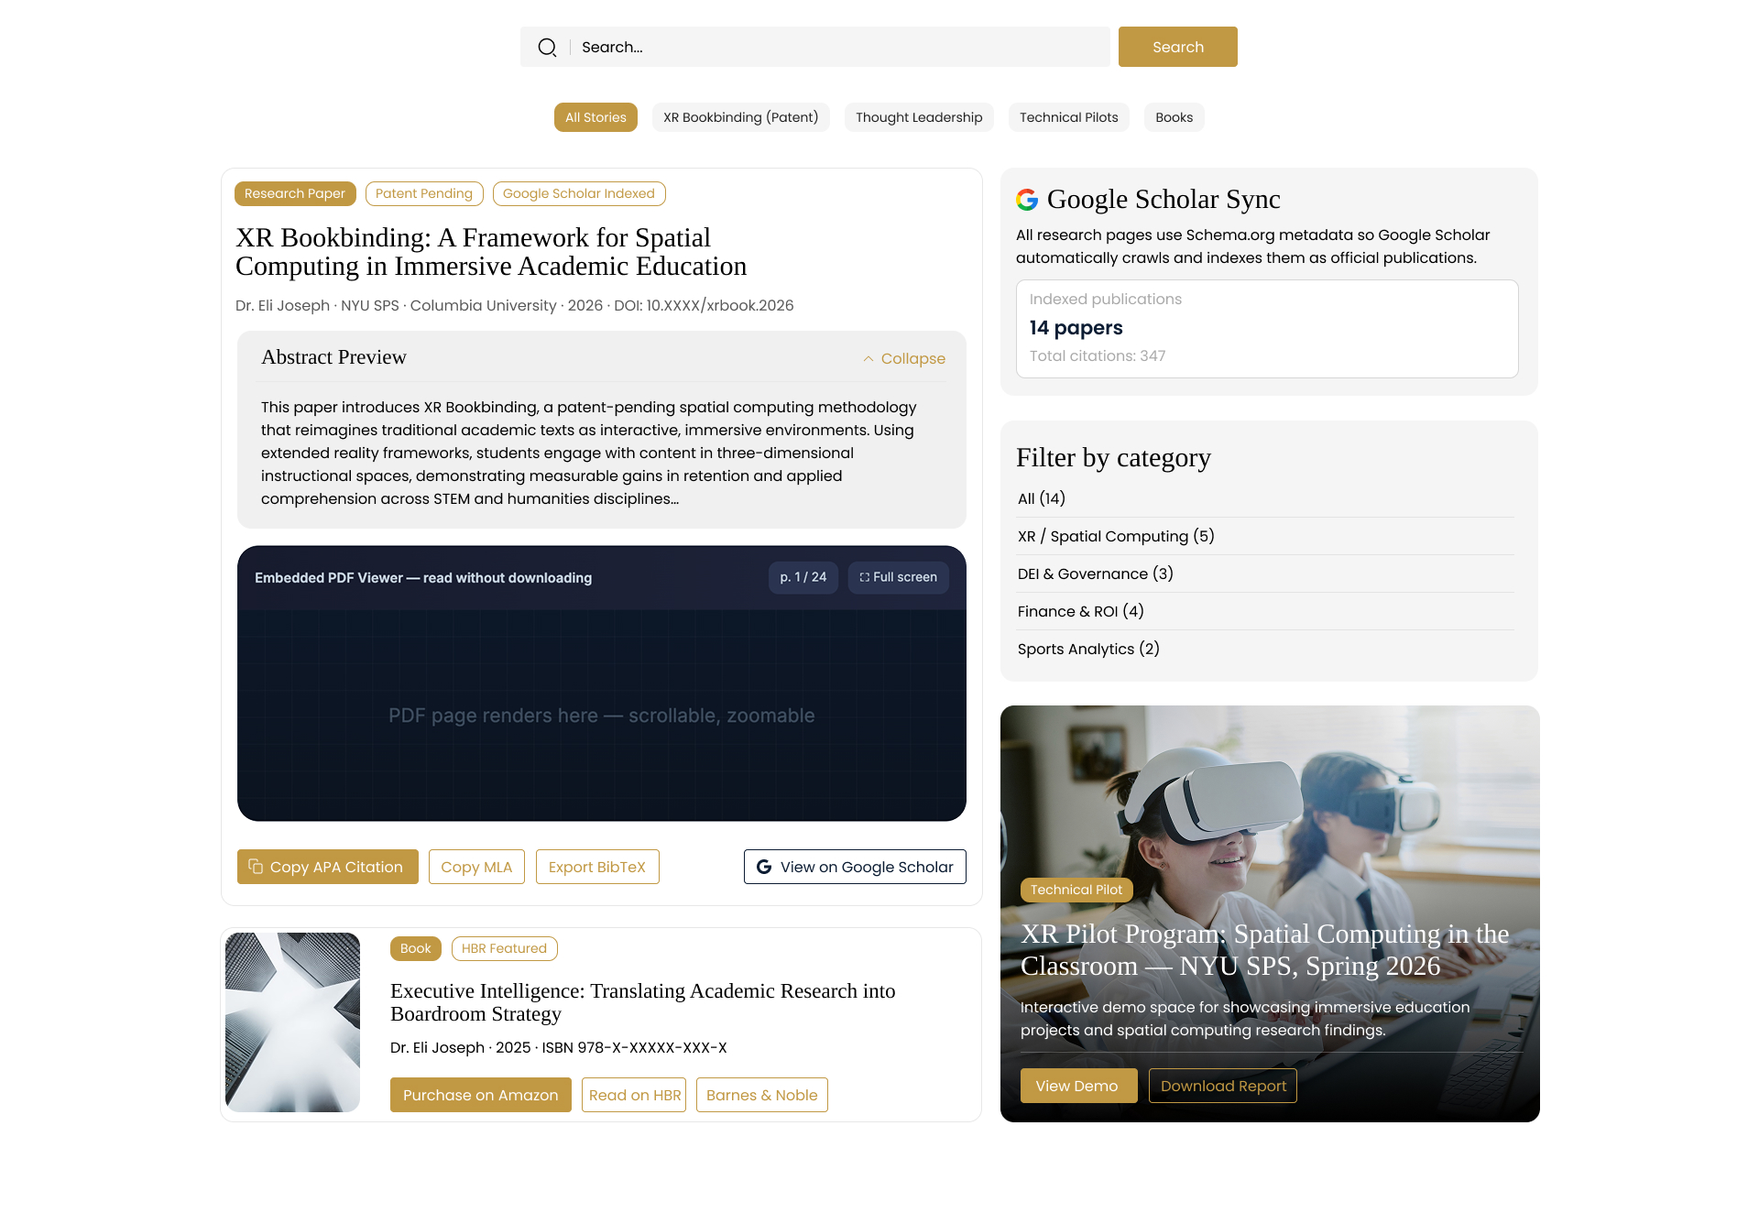
Task: Click the 14 papers indexed count
Action: (x=1076, y=328)
